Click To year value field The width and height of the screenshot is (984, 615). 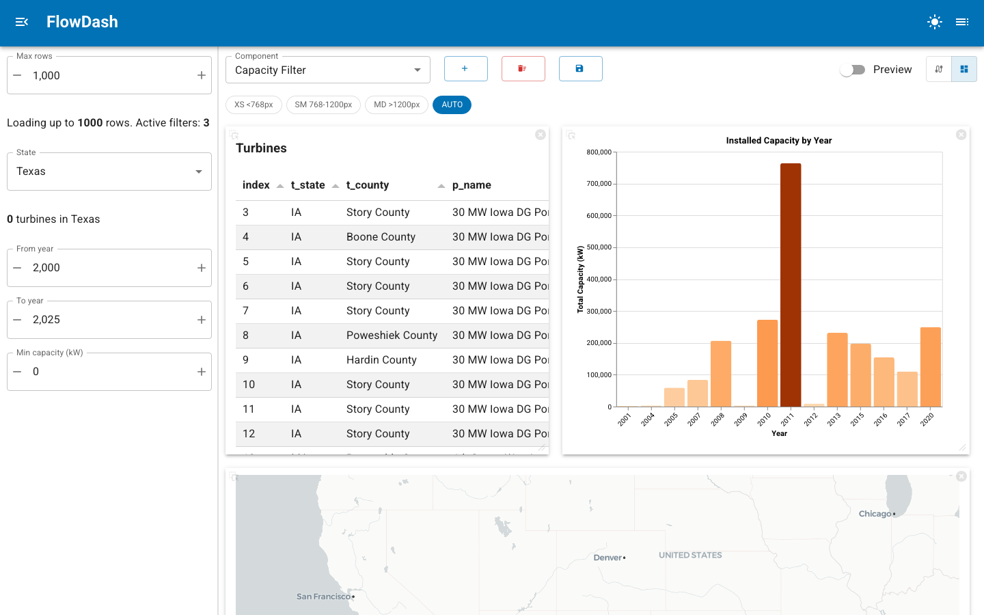pos(109,320)
